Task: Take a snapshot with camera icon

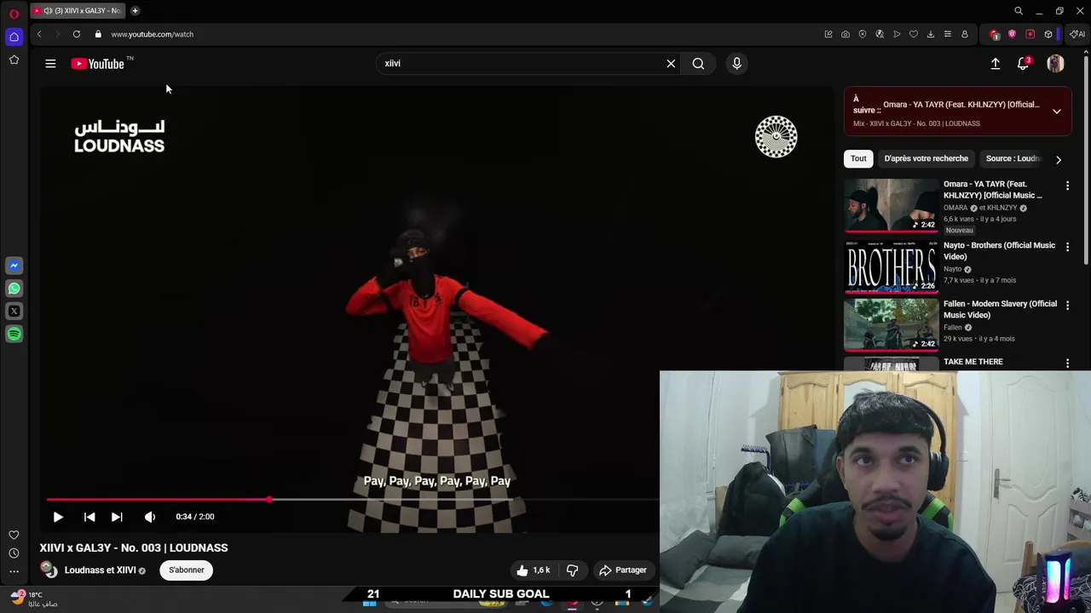Action: point(846,34)
